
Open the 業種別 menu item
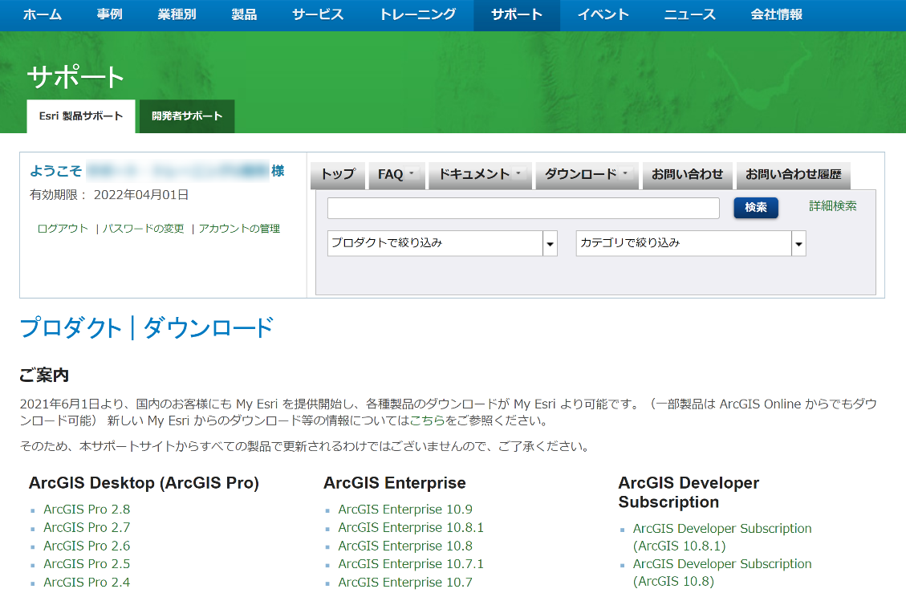pos(177,14)
